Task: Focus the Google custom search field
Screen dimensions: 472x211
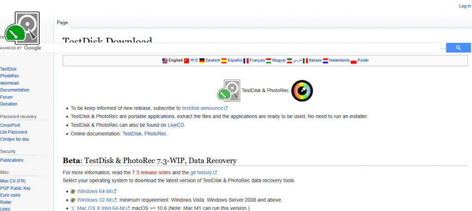Action: pyautogui.click(x=240, y=47)
